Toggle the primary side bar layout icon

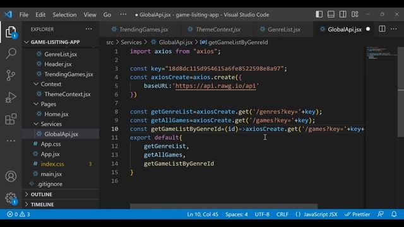tap(319, 15)
